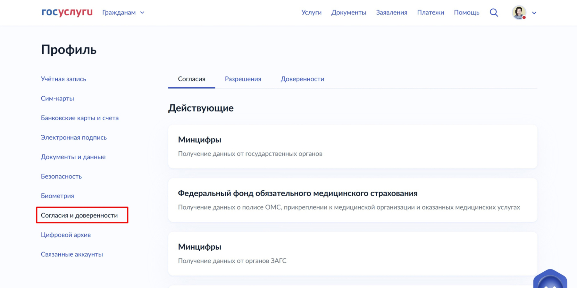Open Биометрия in sidebar
The width and height of the screenshot is (577, 288).
(x=57, y=196)
